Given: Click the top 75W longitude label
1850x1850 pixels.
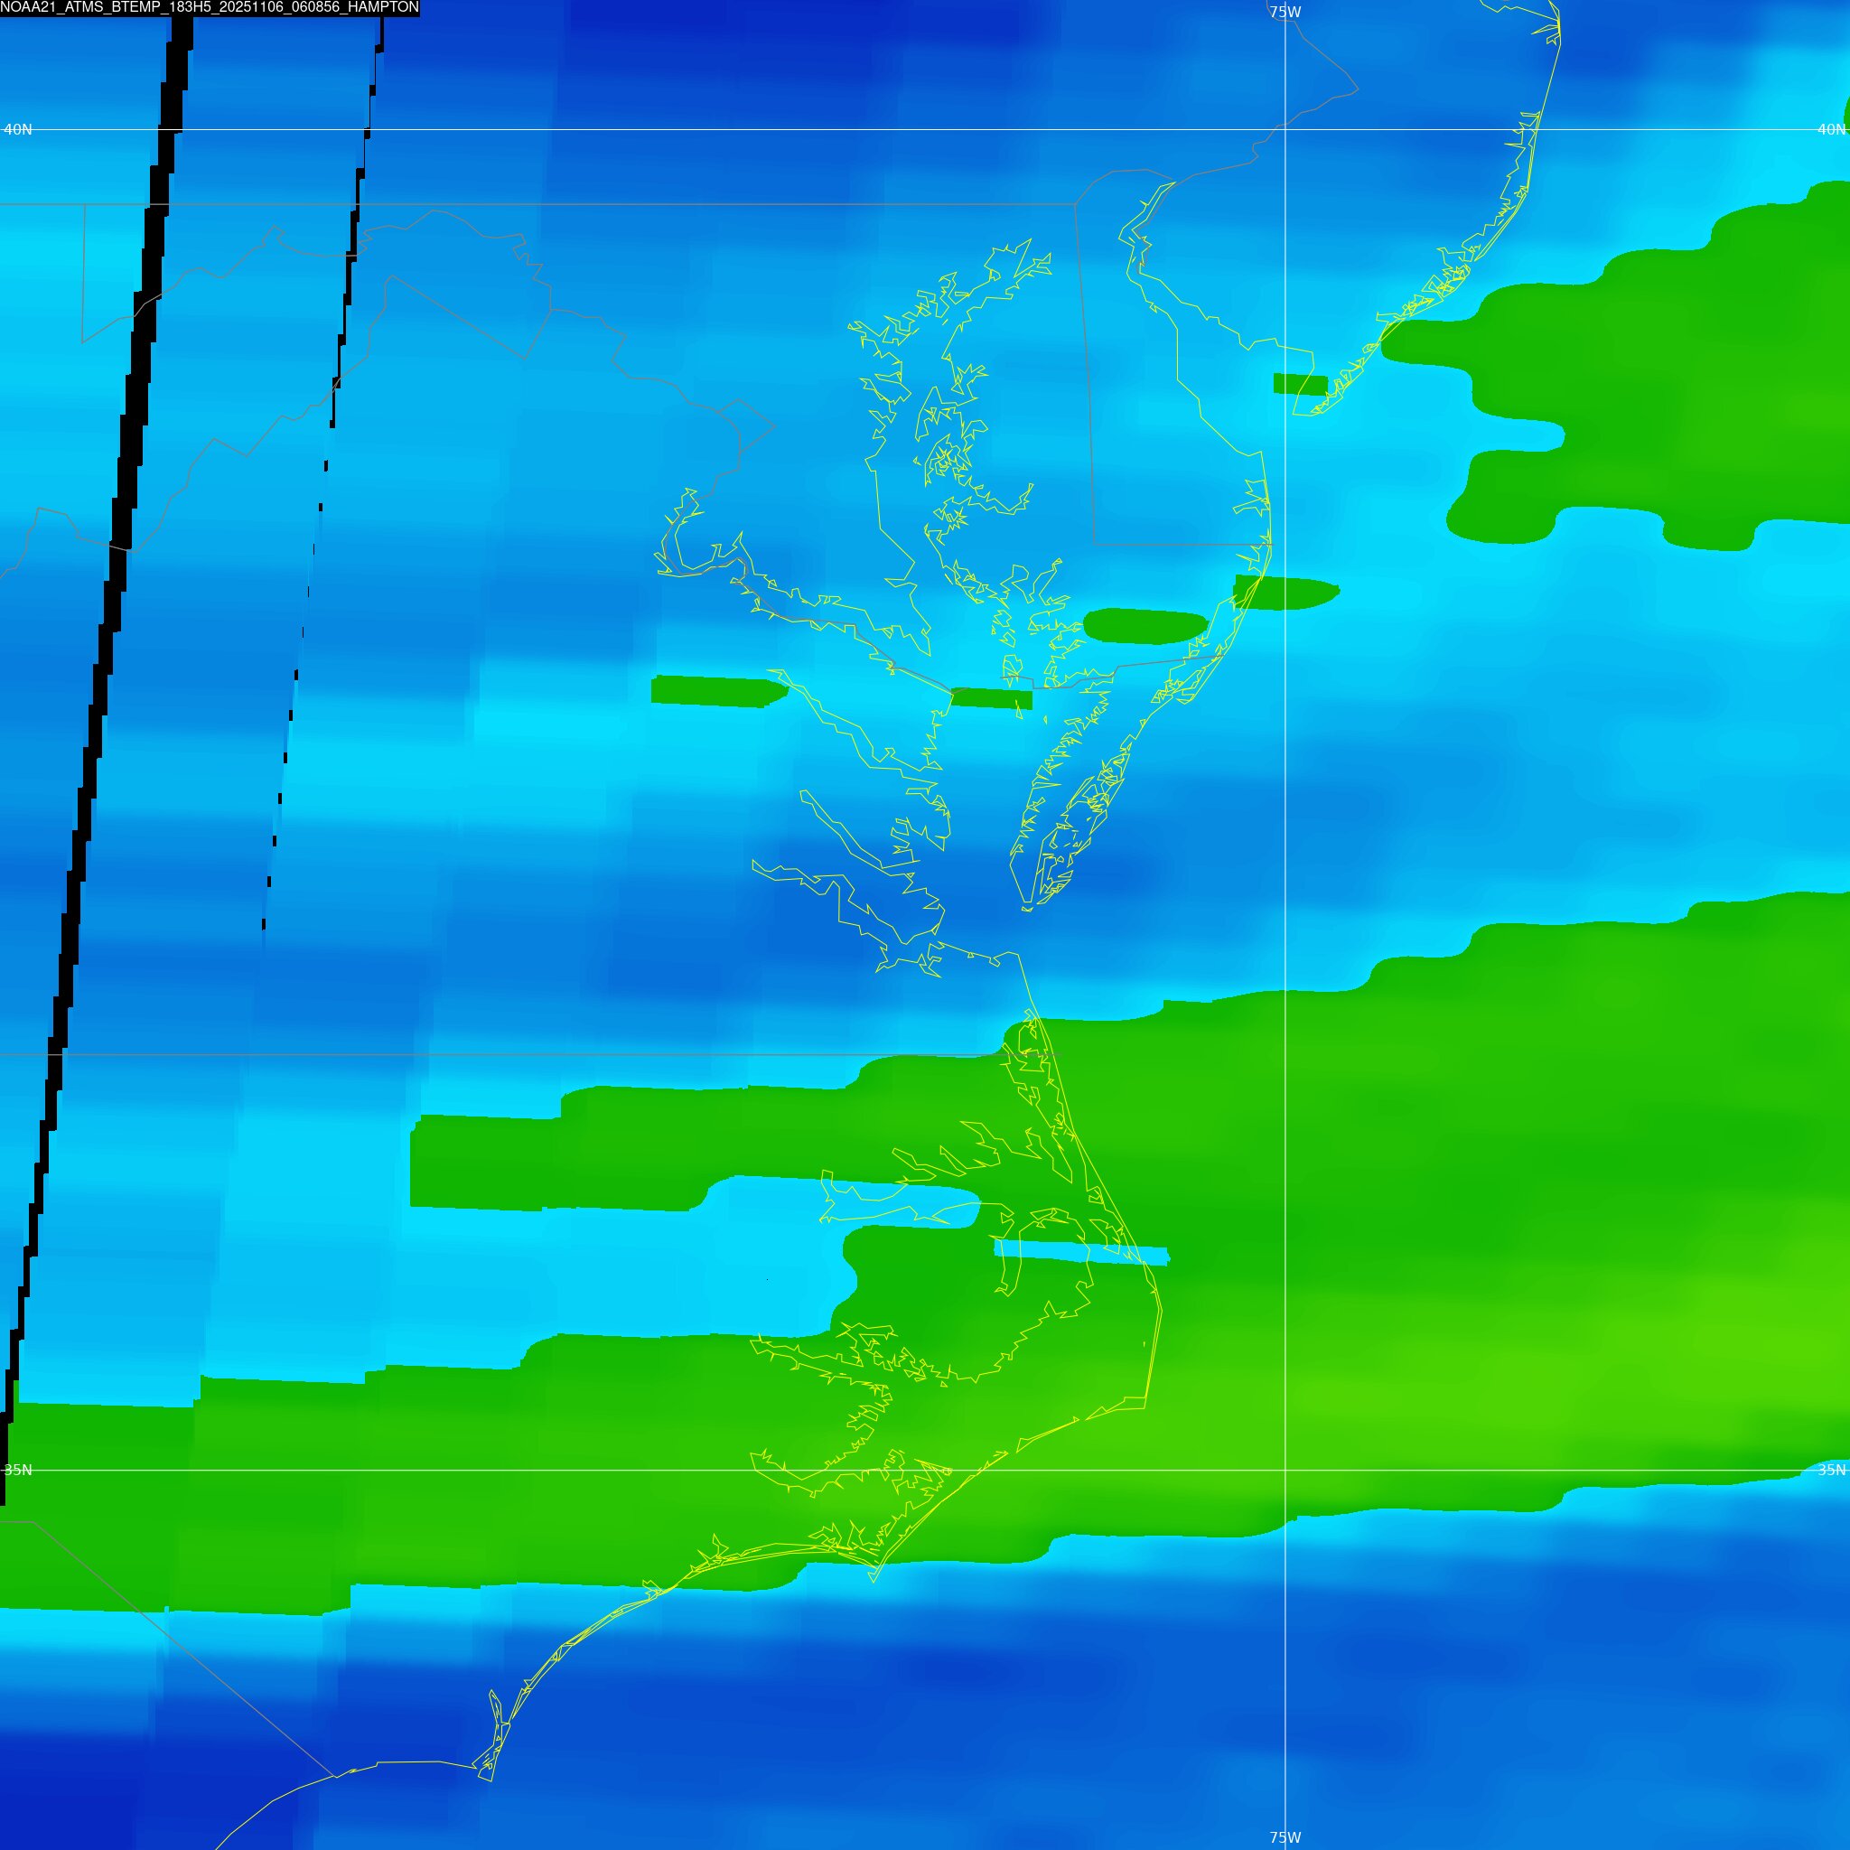Looking at the screenshot, I should (1285, 13).
